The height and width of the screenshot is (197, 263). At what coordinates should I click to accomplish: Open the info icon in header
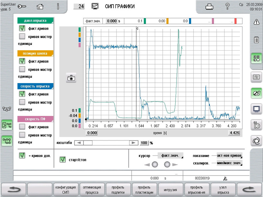(x=58, y=6)
